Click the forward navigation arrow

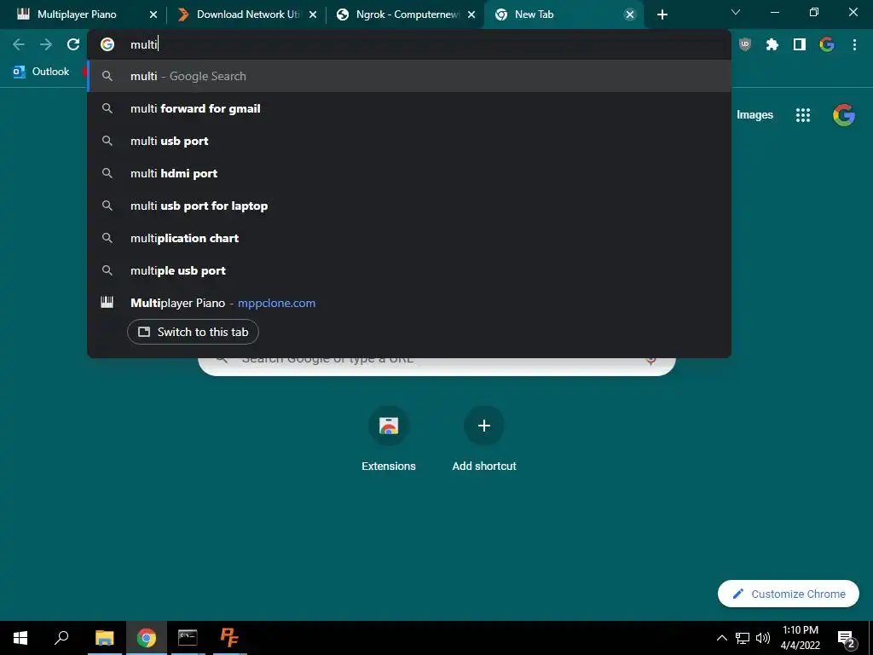[46, 44]
